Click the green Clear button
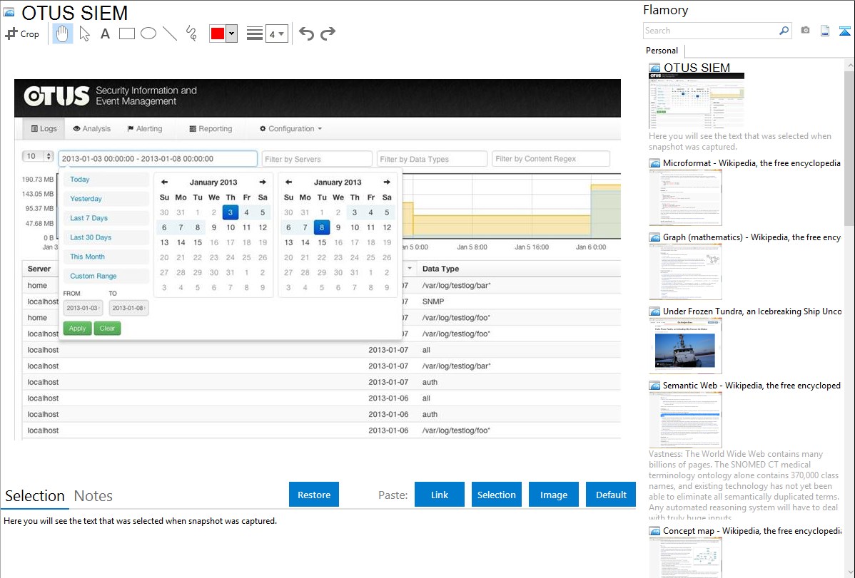 coord(108,328)
